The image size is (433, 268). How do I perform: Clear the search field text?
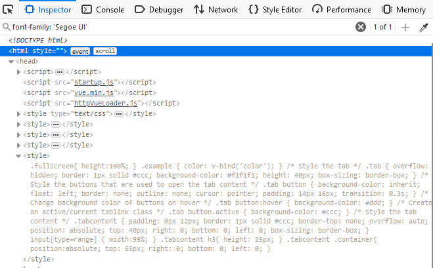point(360,27)
